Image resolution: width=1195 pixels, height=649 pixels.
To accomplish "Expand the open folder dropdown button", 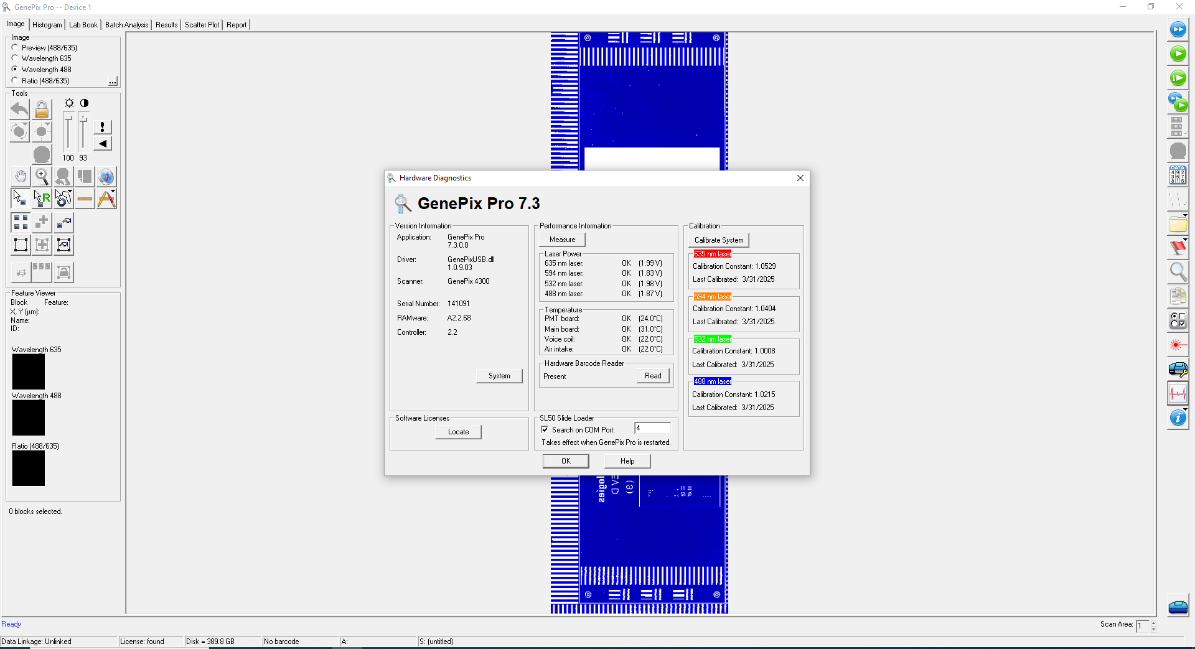I will point(1185,215).
